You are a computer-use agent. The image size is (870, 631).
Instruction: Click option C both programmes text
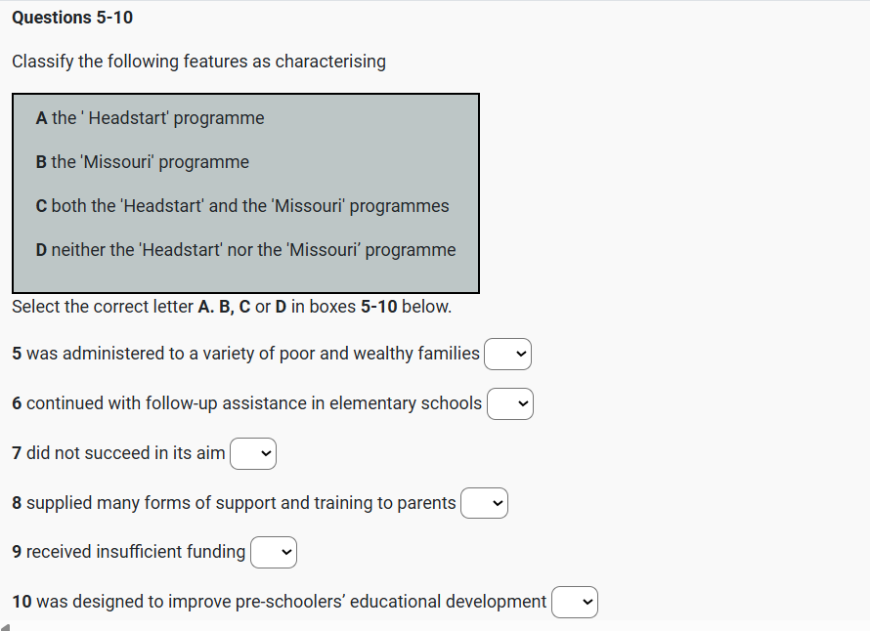click(x=242, y=206)
